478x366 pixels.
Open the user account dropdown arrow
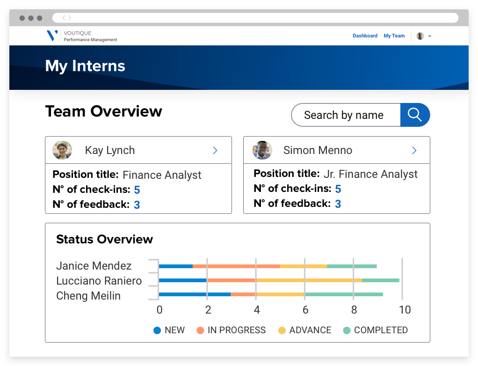point(430,36)
